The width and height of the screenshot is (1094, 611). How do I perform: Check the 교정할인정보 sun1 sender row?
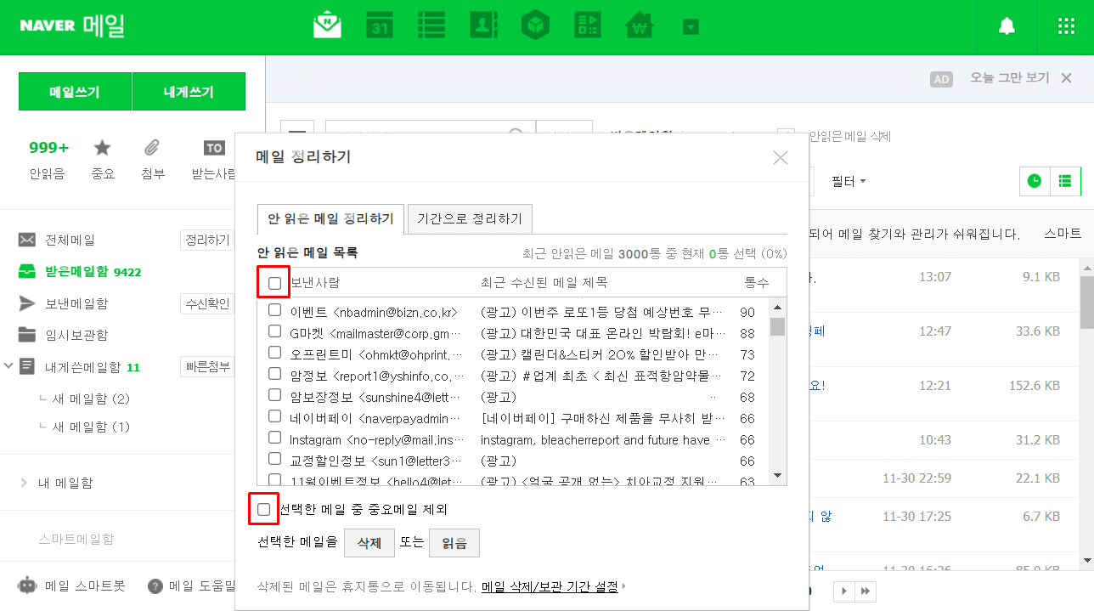tap(274, 460)
